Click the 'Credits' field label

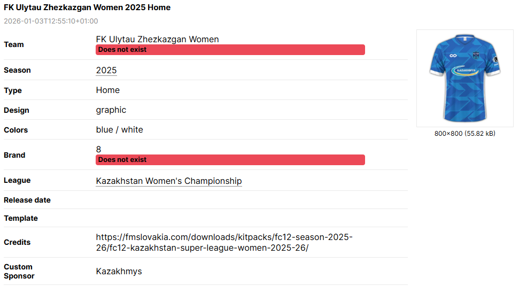pos(17,242)
